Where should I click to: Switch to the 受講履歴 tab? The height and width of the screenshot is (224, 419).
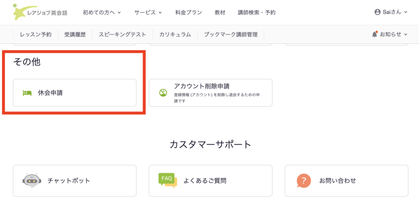pyautogui.click(x=75, y=34)
